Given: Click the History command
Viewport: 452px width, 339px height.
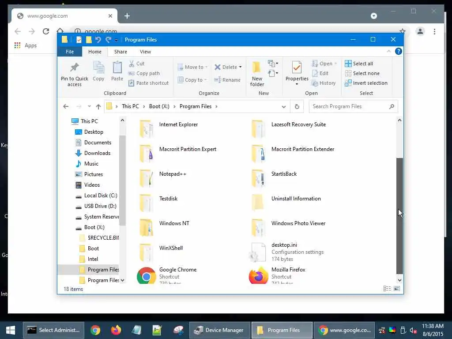Looking at the screenshot, I should click(324, 83).
